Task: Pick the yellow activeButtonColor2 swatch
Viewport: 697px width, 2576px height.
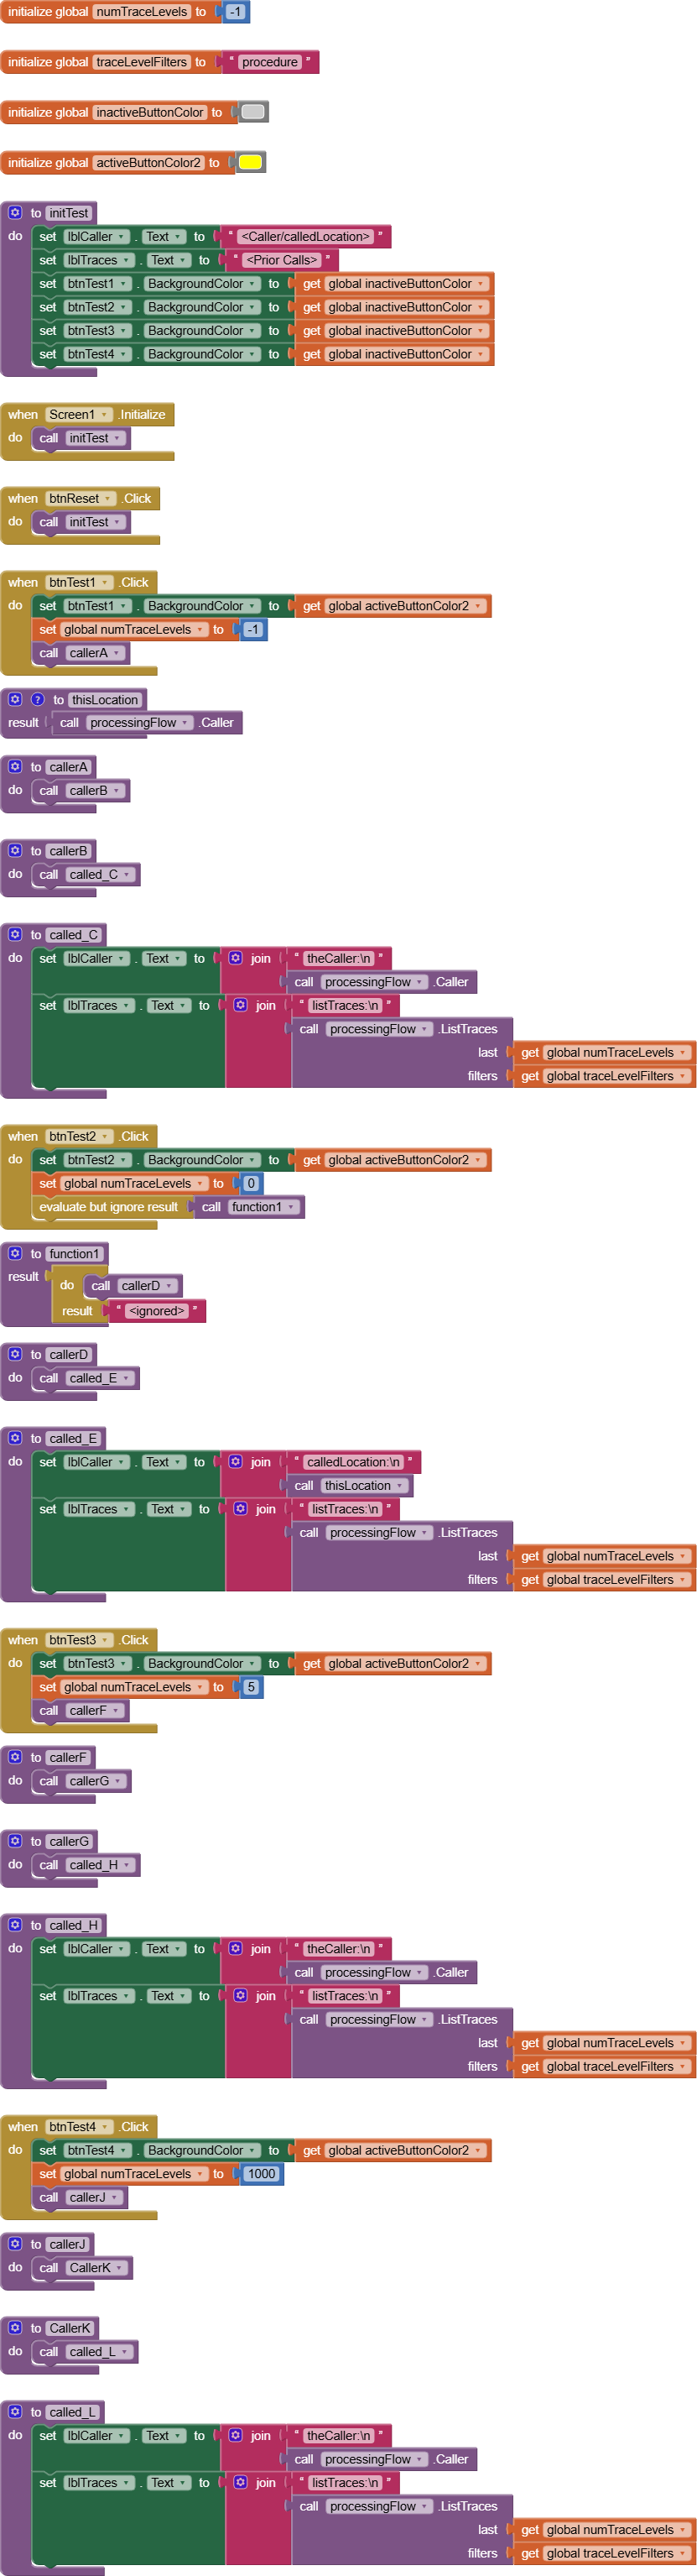Action: coord(251,163)
